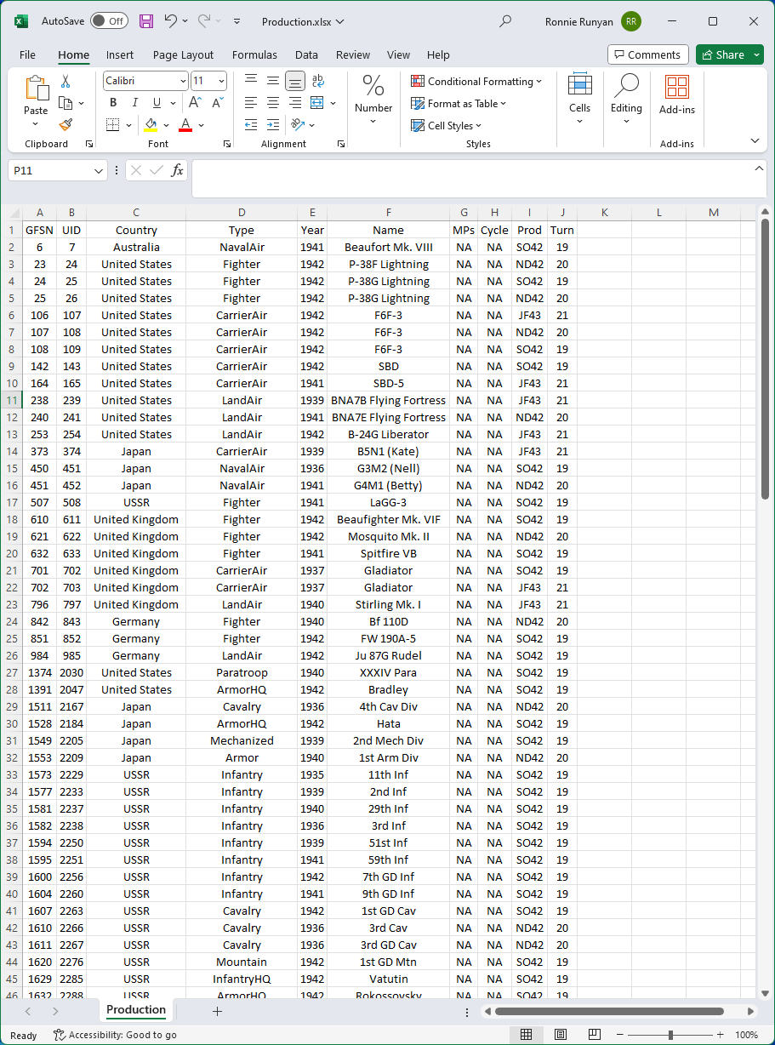Adjust the zoom slider
This screenshot has height=1045, width=775.
tap(671, 1035)
